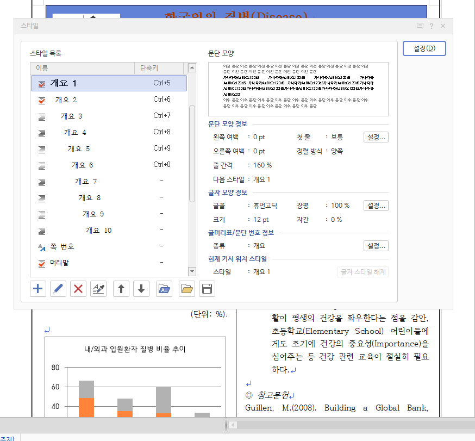Select the 개요 2 style in list
Image resolution: width=475 pixels, height=441 pixels.
[x=66, y=100]
